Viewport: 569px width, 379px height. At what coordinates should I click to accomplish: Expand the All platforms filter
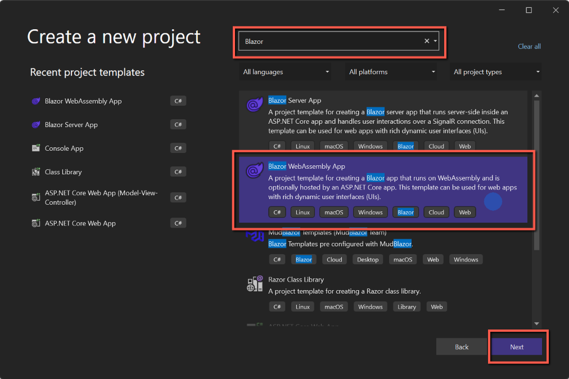pos(392,72)
